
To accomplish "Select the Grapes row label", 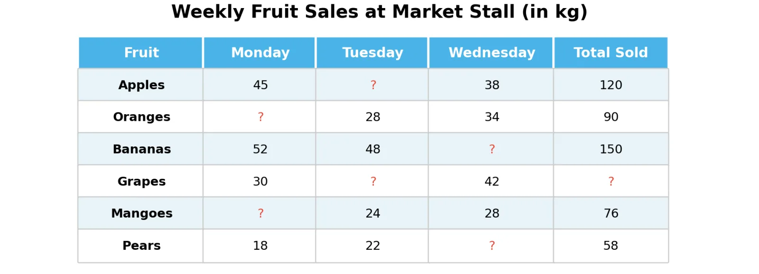I will click(x=141, y=182).
